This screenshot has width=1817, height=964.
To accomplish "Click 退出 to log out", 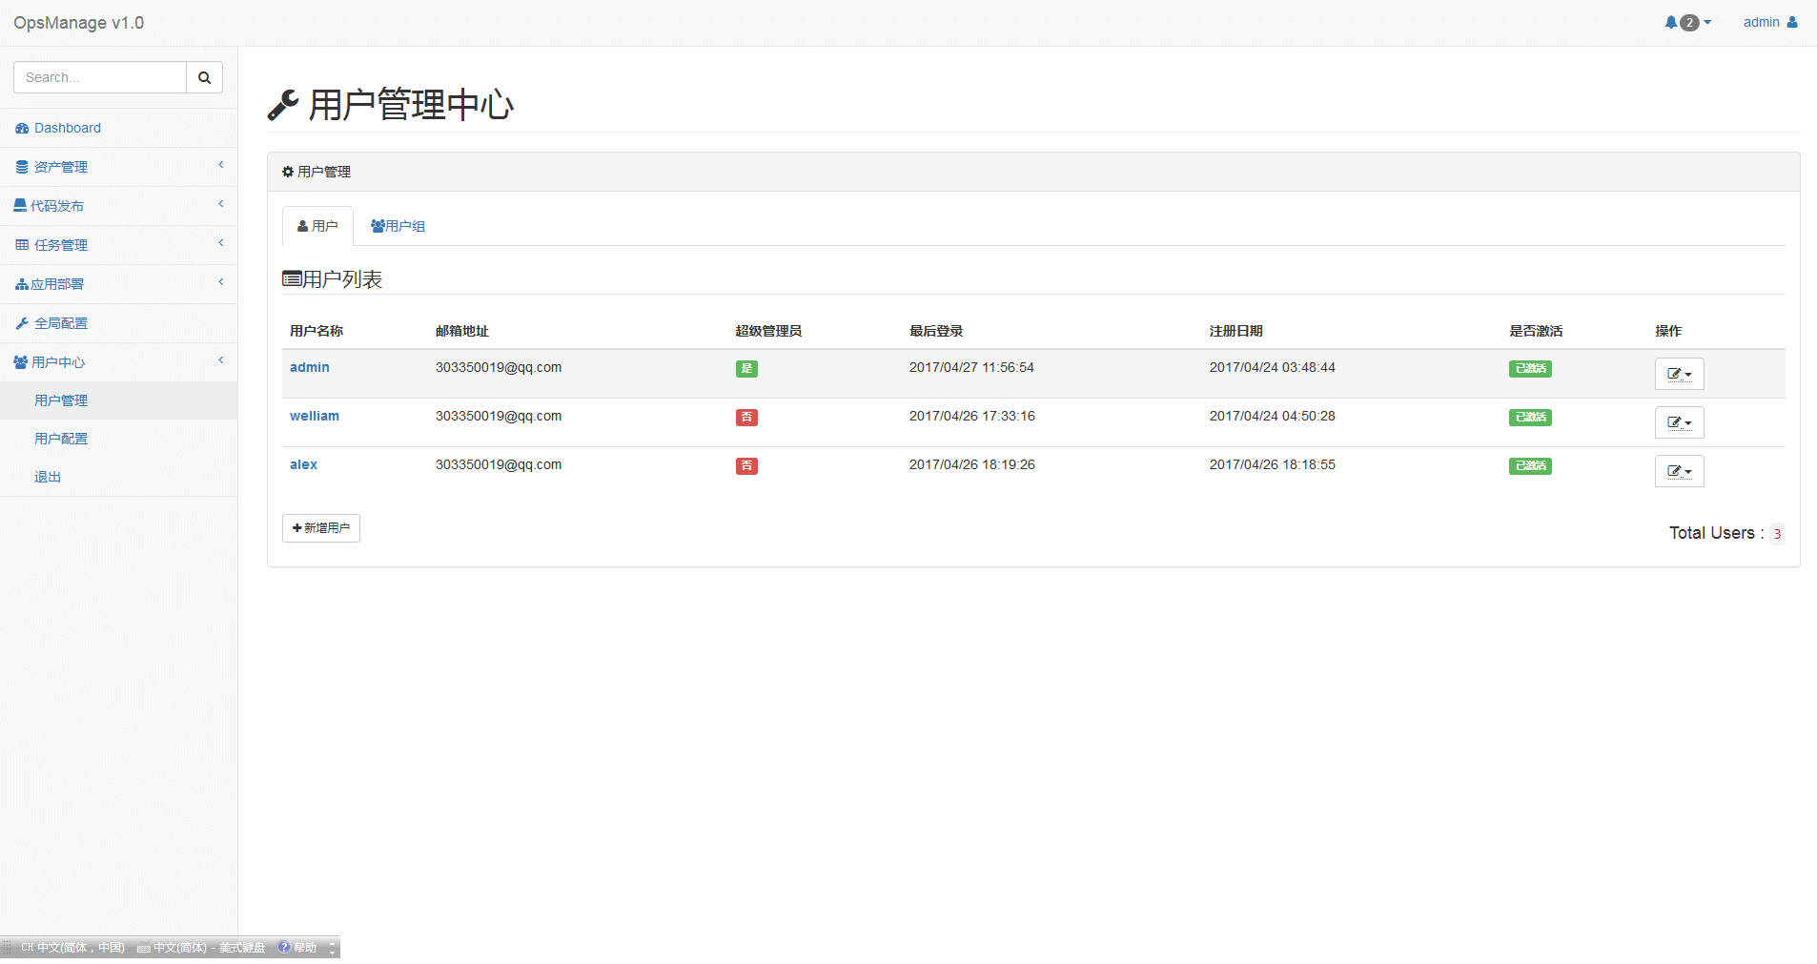I will tap(118, 477).
